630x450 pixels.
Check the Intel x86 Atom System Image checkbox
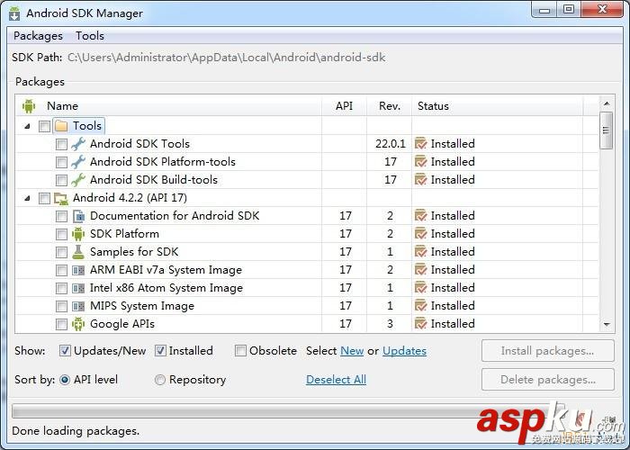coord(61,288)
